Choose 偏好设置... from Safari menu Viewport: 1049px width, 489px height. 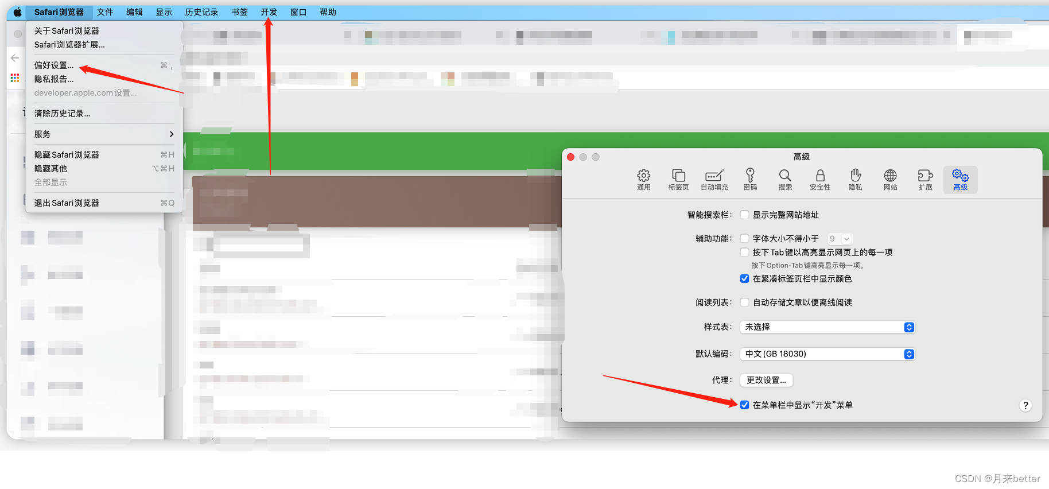(x=104, y=65)
